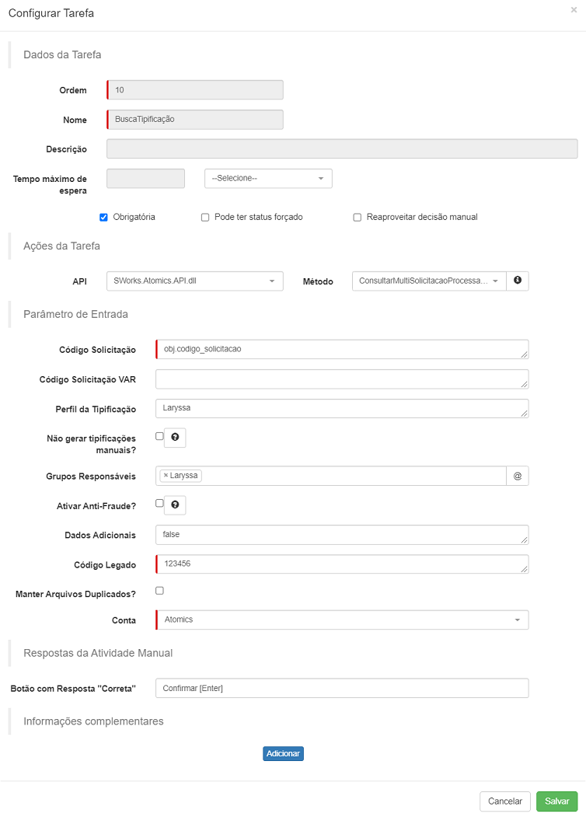Toggle the Obrigatória checkbox
Screen dimensions: 586x817
pos(103,218)
